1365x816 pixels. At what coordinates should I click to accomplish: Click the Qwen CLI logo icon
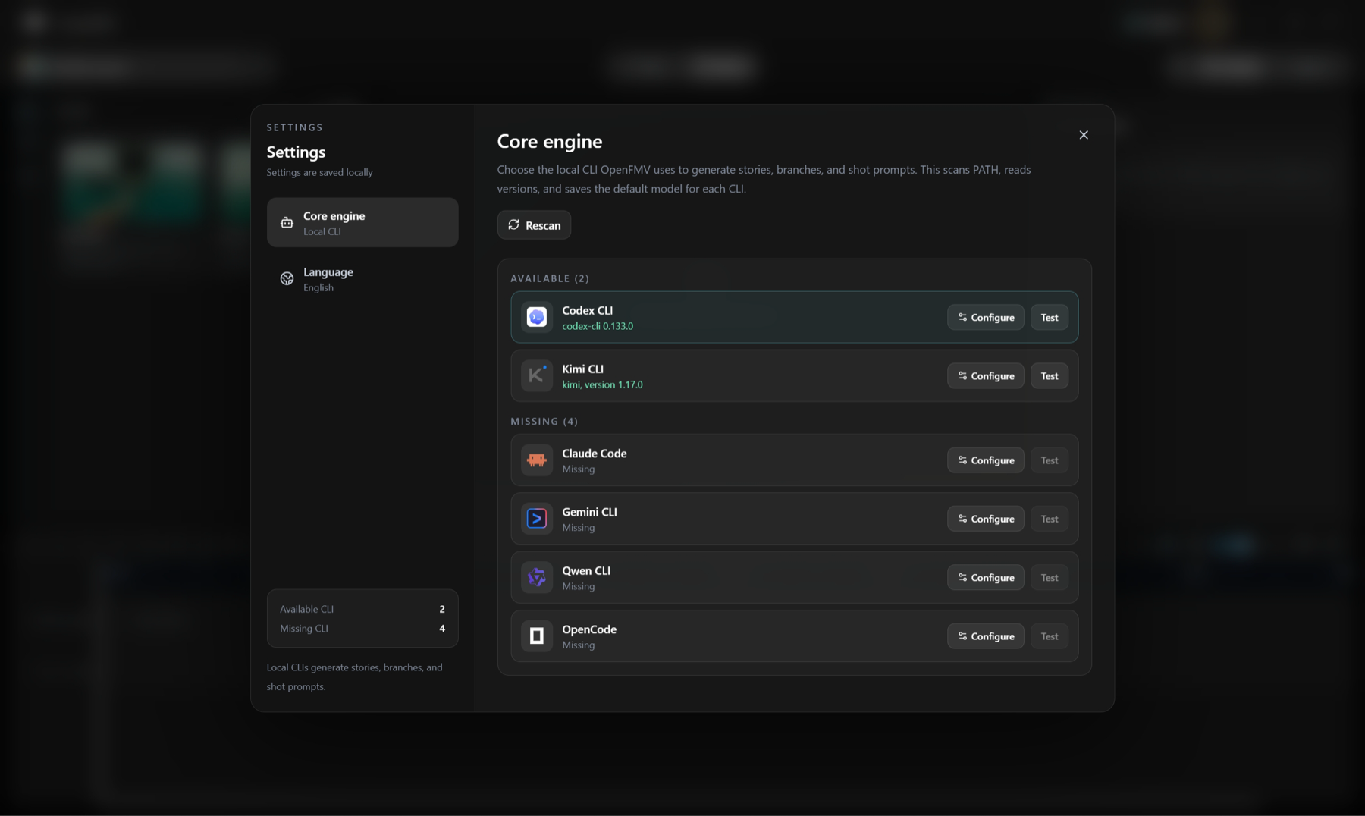click(x=536, y=577)
